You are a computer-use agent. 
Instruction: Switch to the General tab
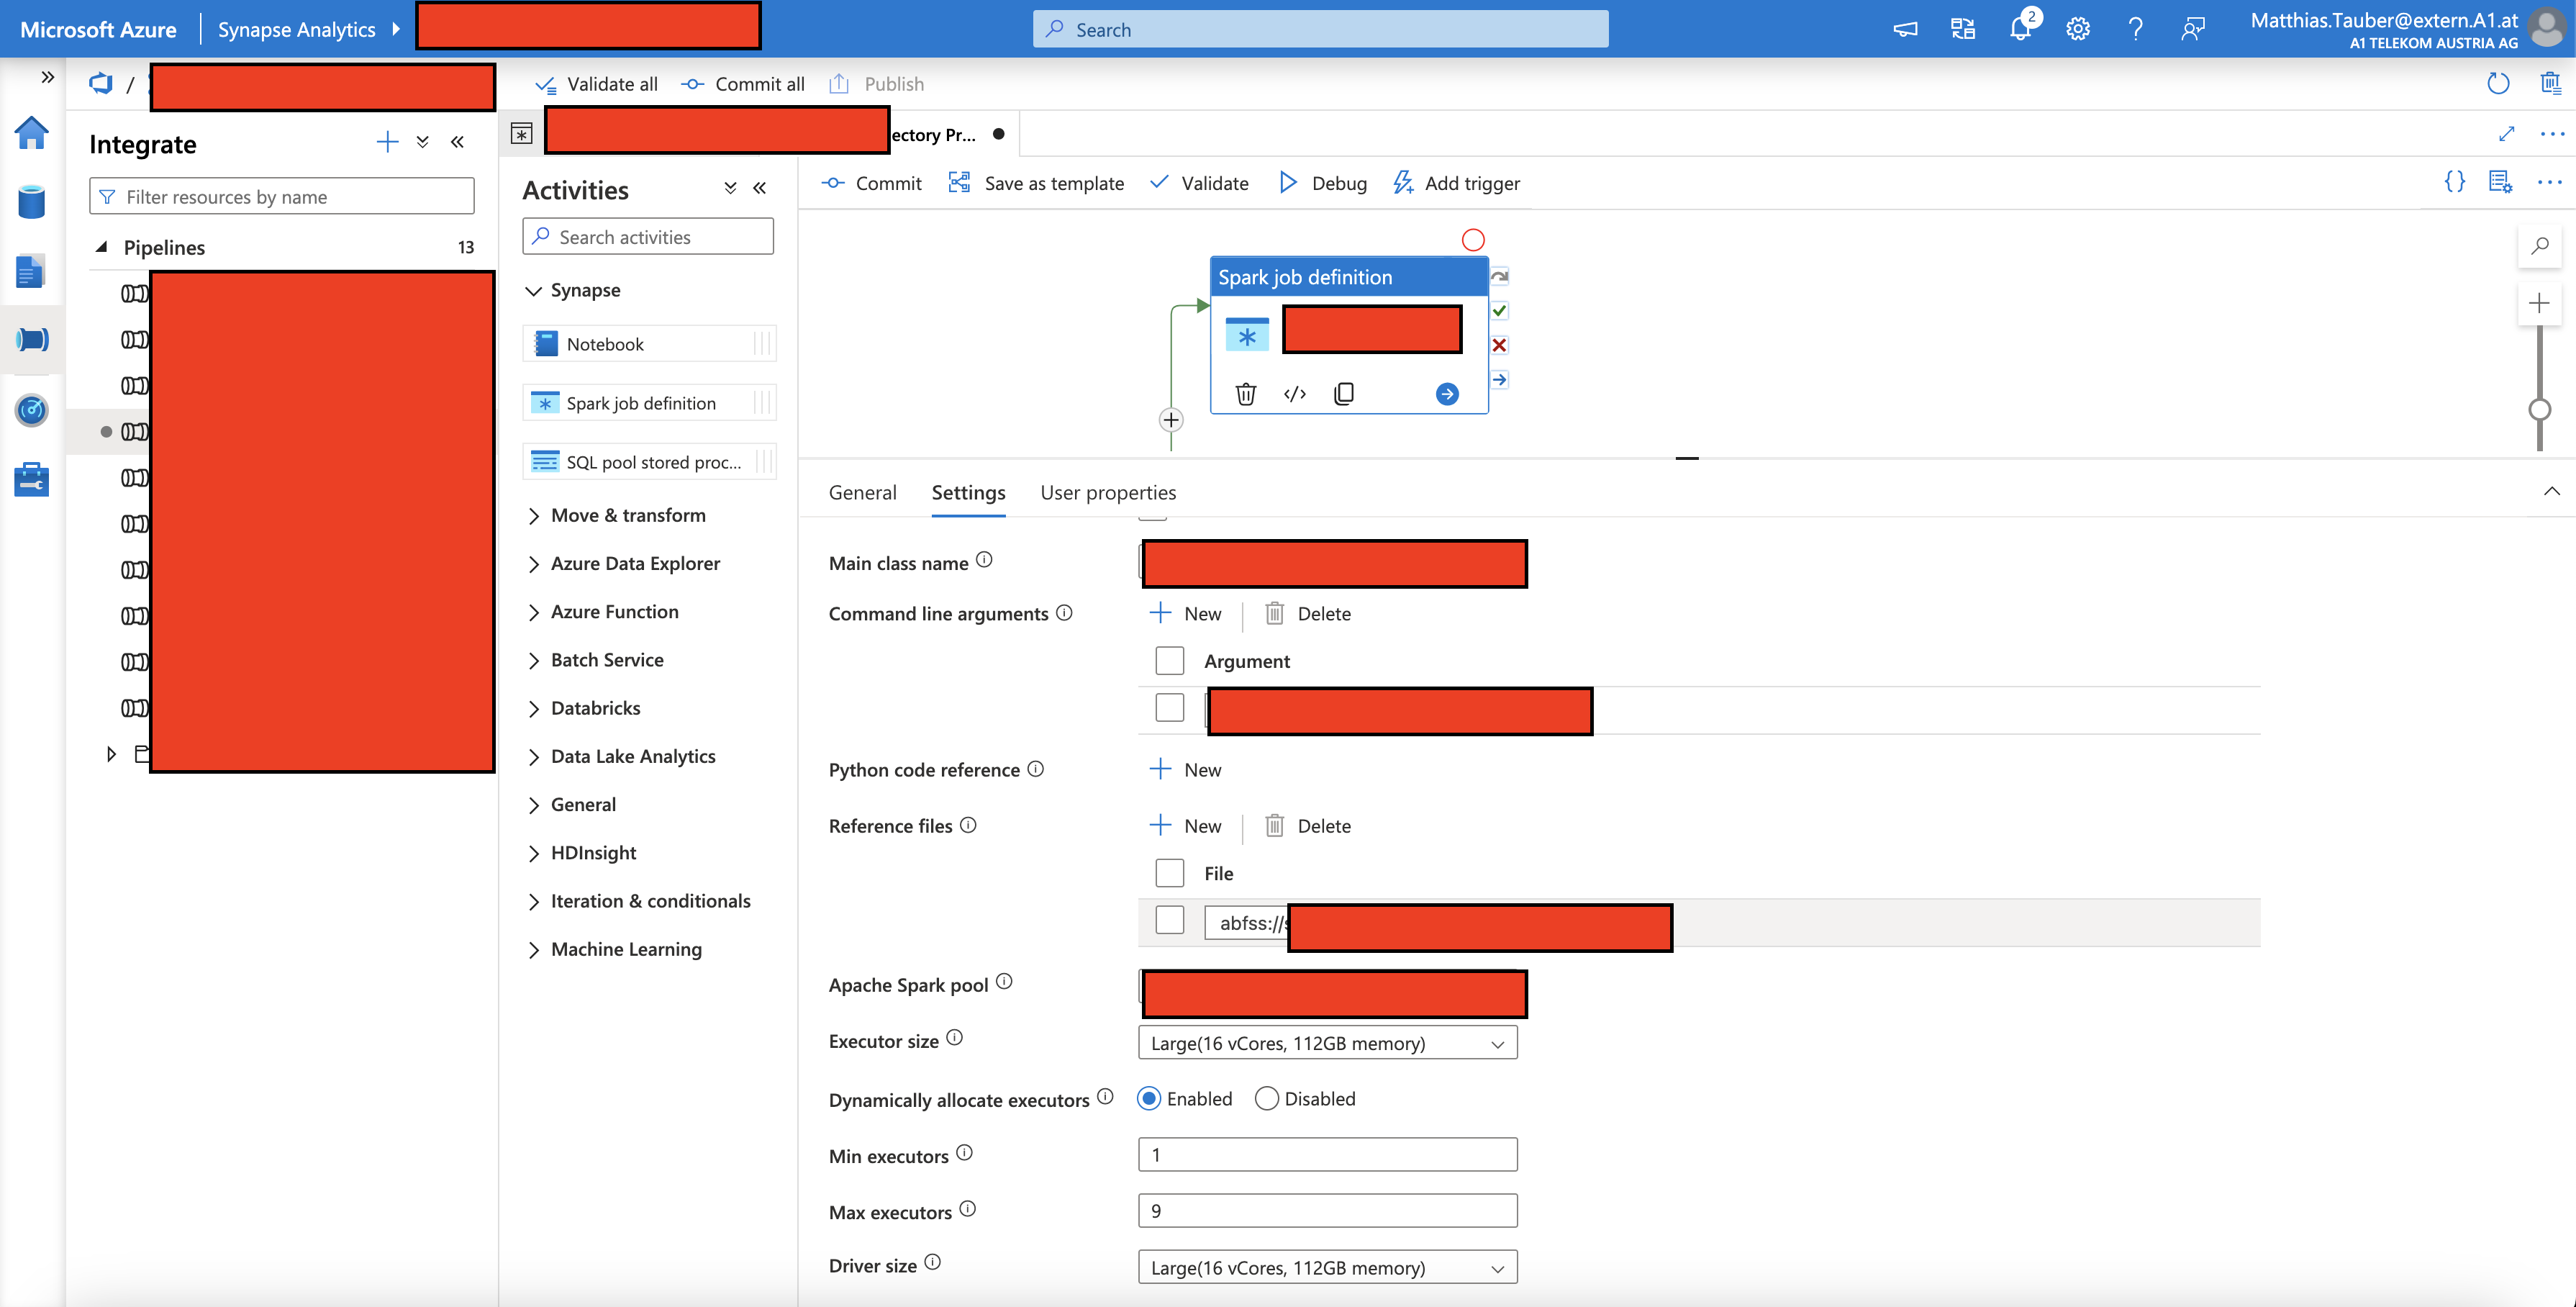[x=862, y=492]
